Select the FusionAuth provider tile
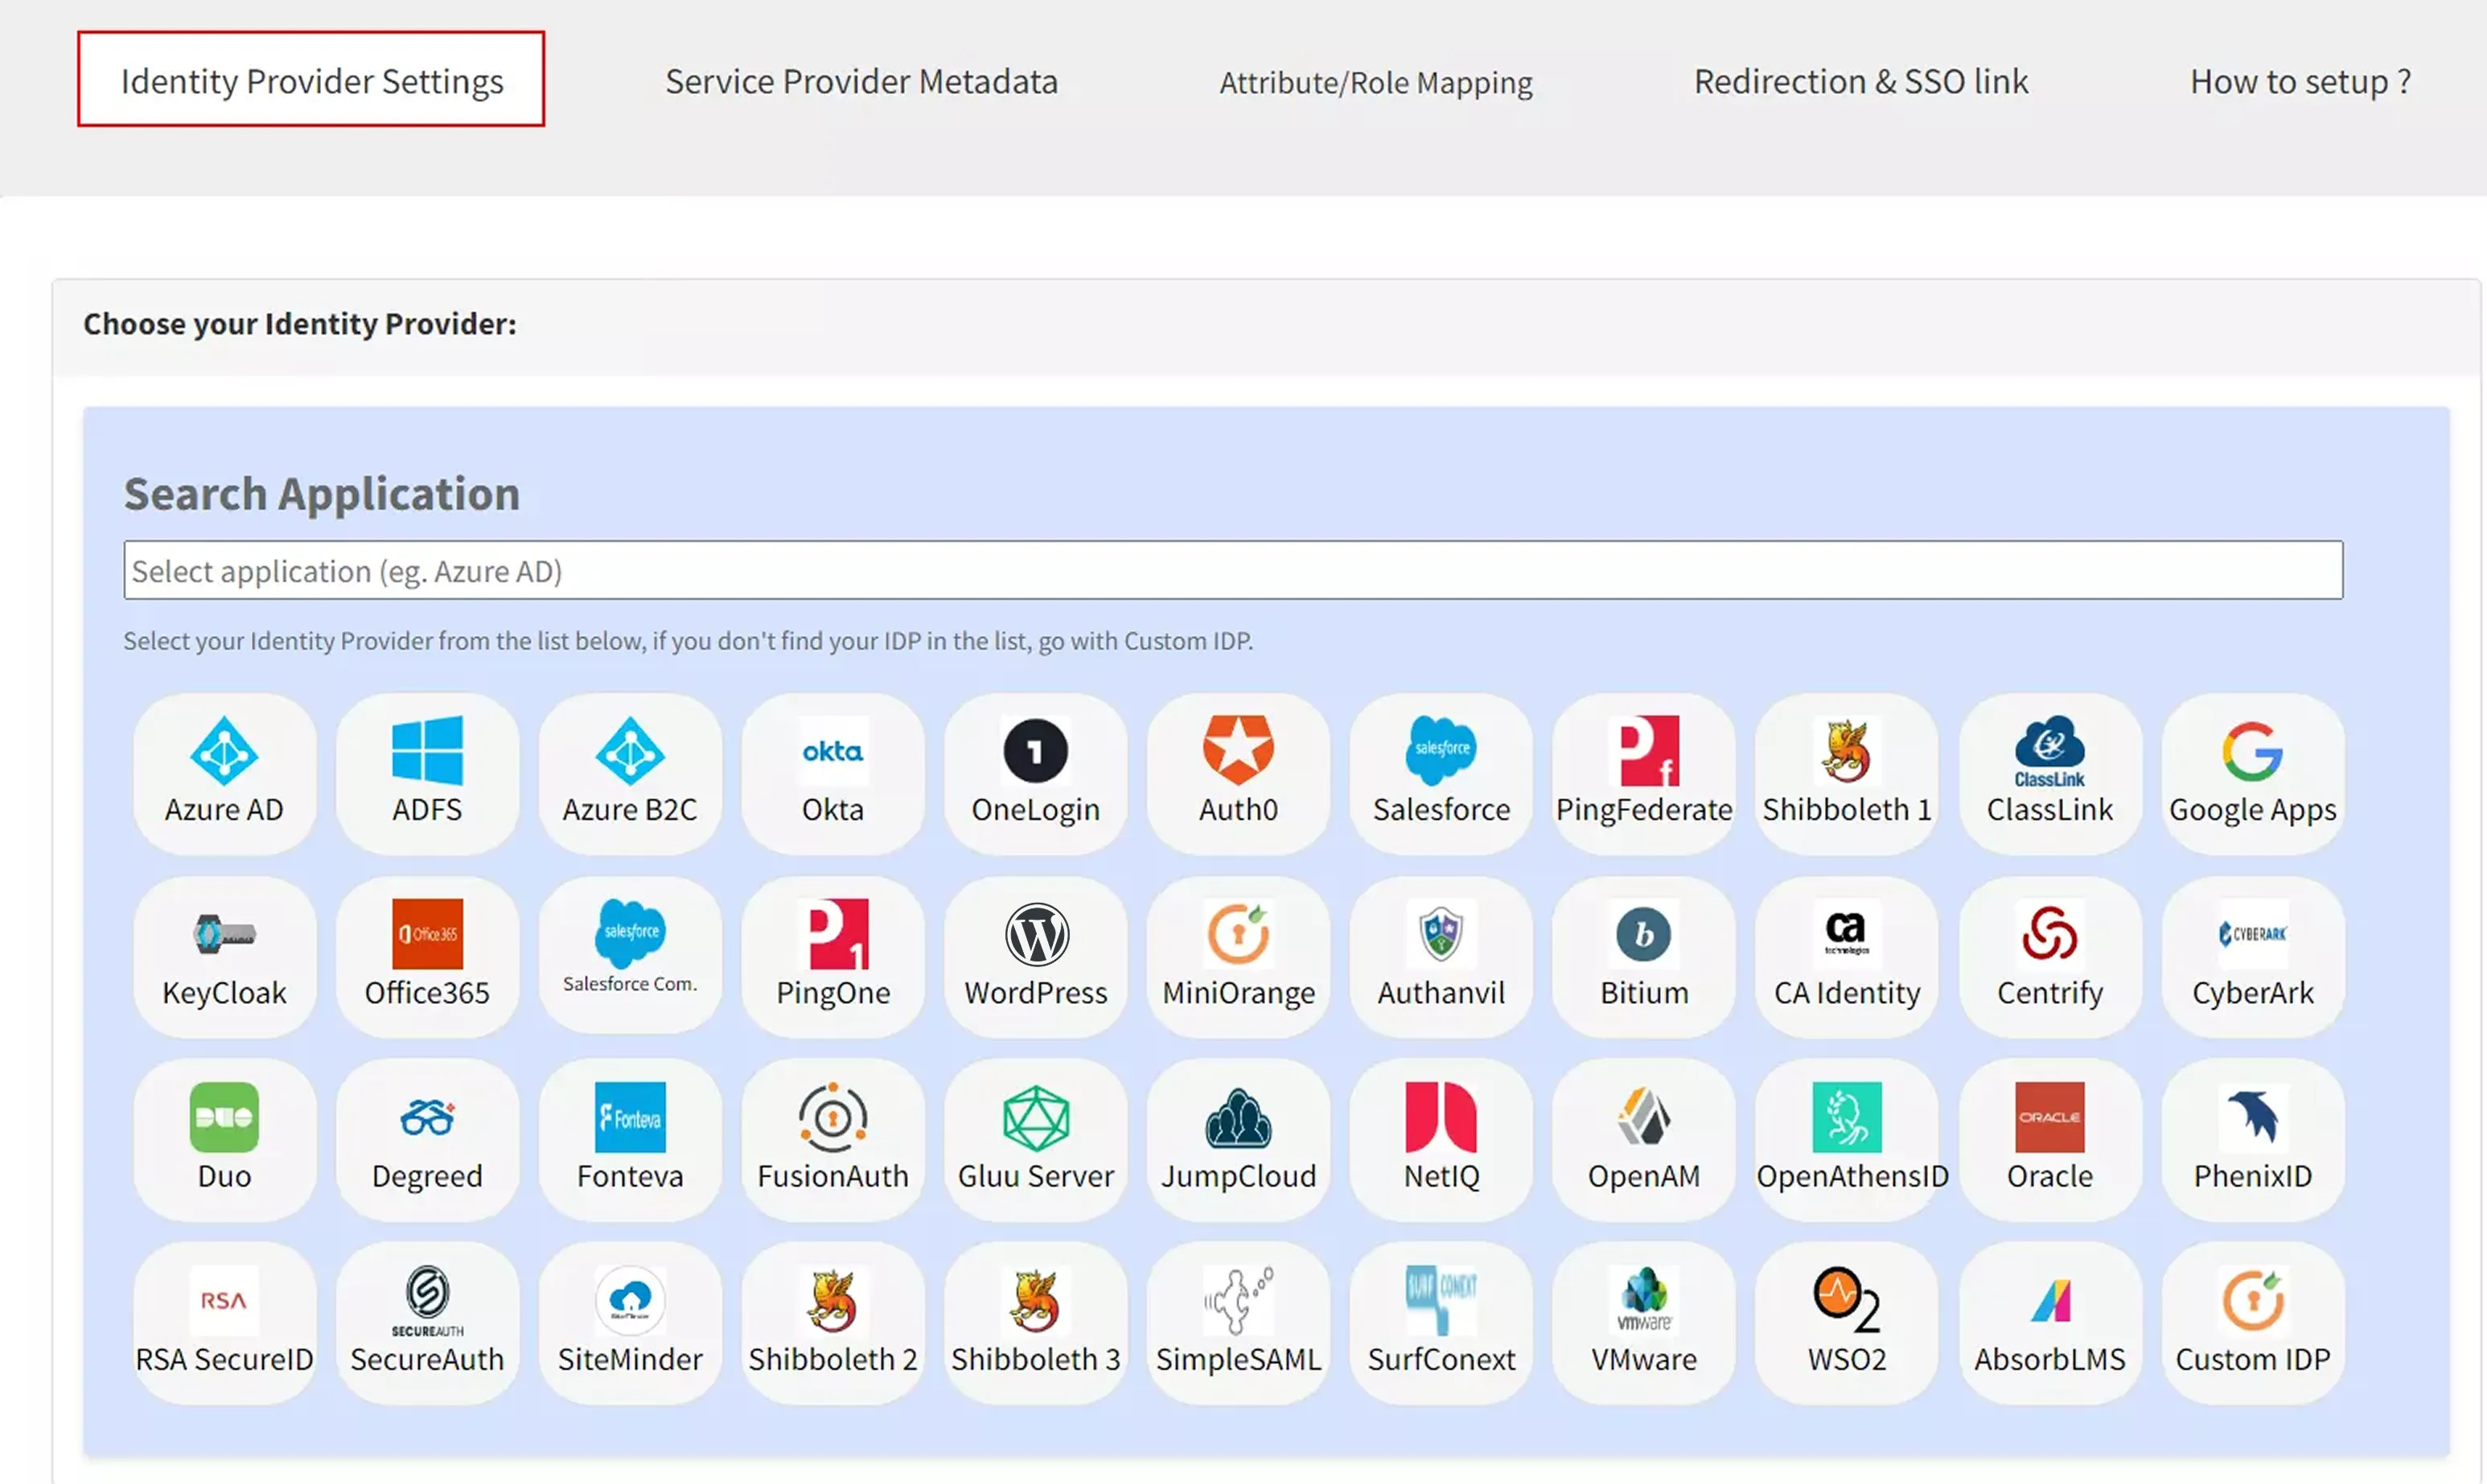 point(832,1140)
